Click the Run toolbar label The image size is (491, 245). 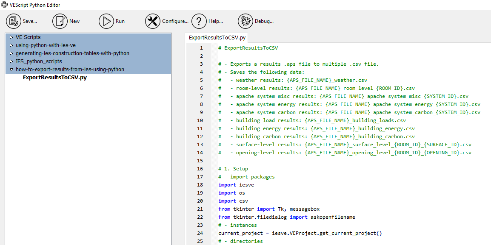tap(120, 21)
